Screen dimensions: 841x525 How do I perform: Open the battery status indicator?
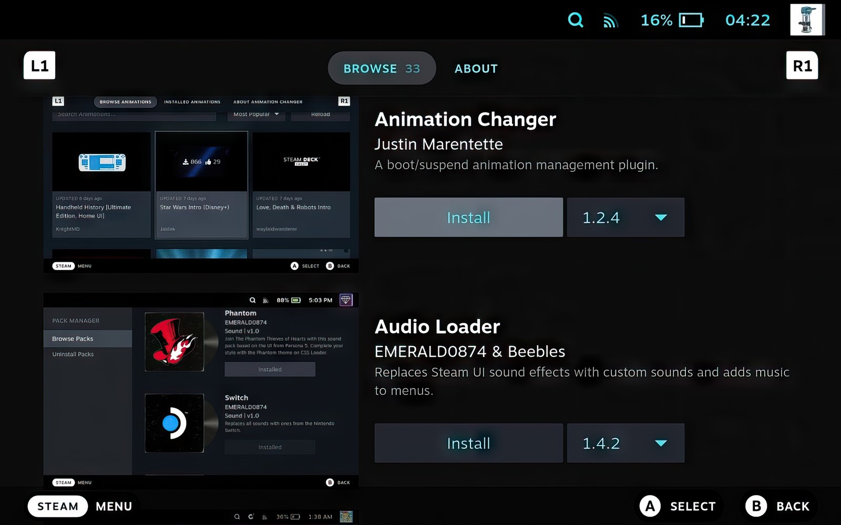coord(691,20)
